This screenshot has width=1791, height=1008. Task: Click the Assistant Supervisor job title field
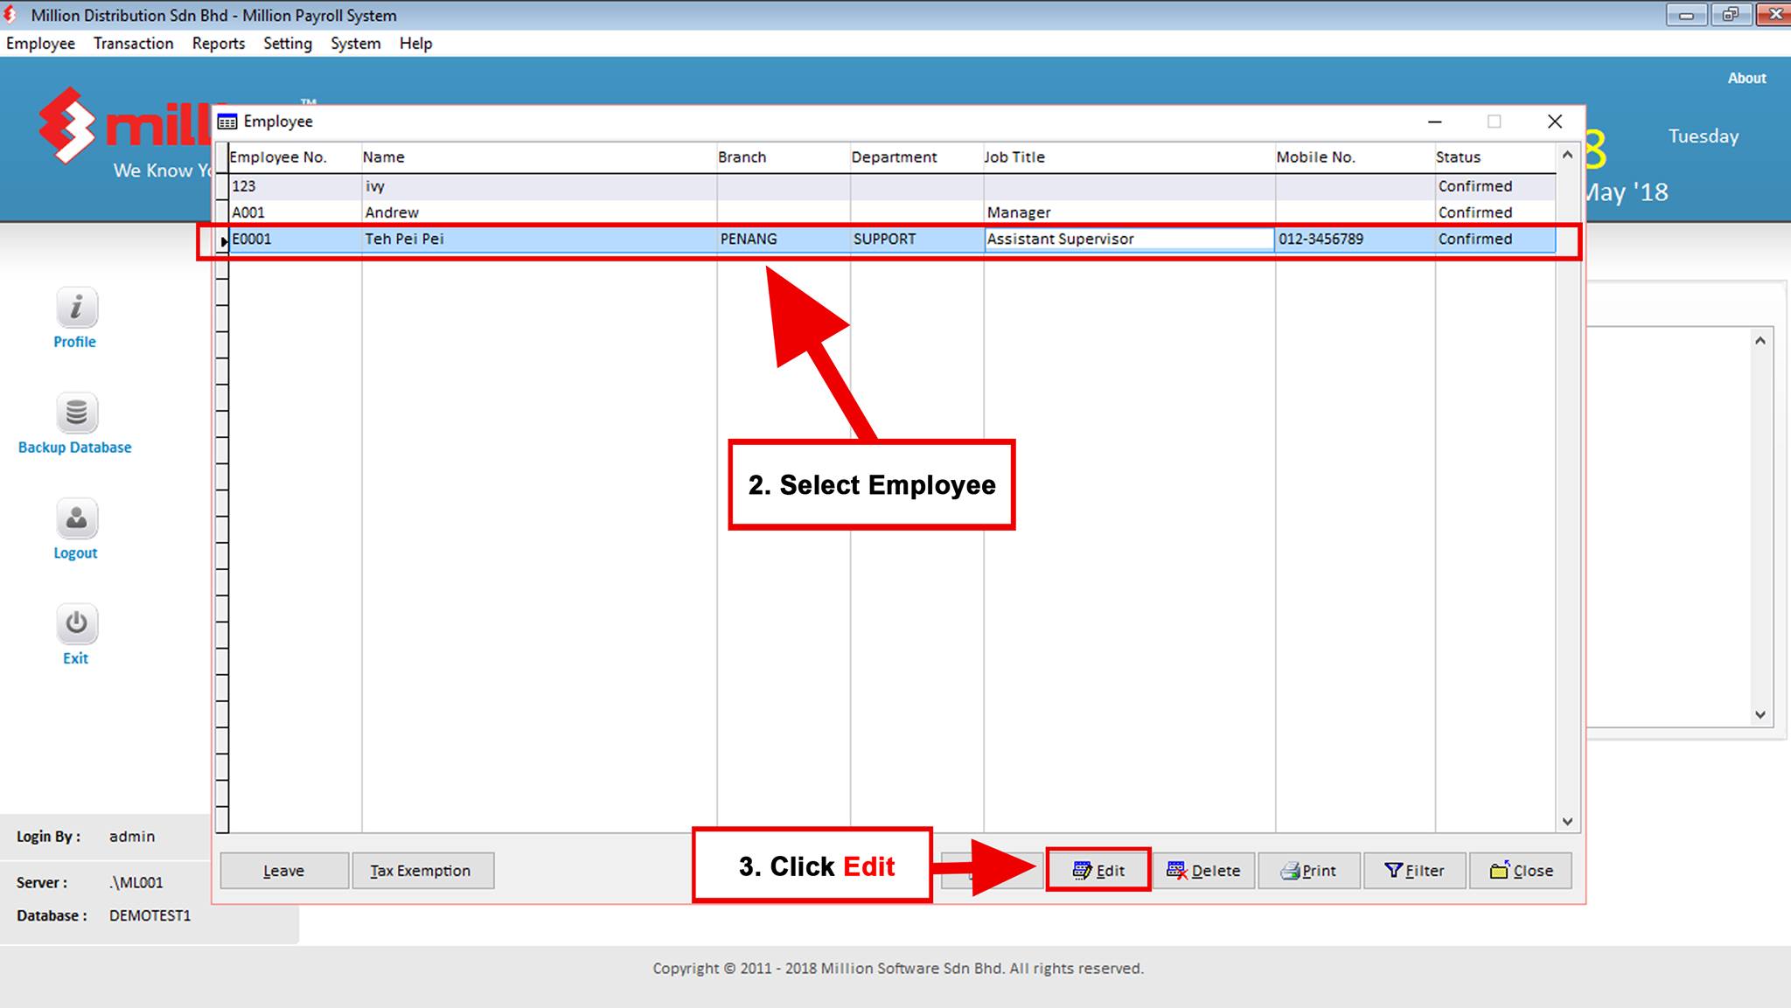point(1129,239)
